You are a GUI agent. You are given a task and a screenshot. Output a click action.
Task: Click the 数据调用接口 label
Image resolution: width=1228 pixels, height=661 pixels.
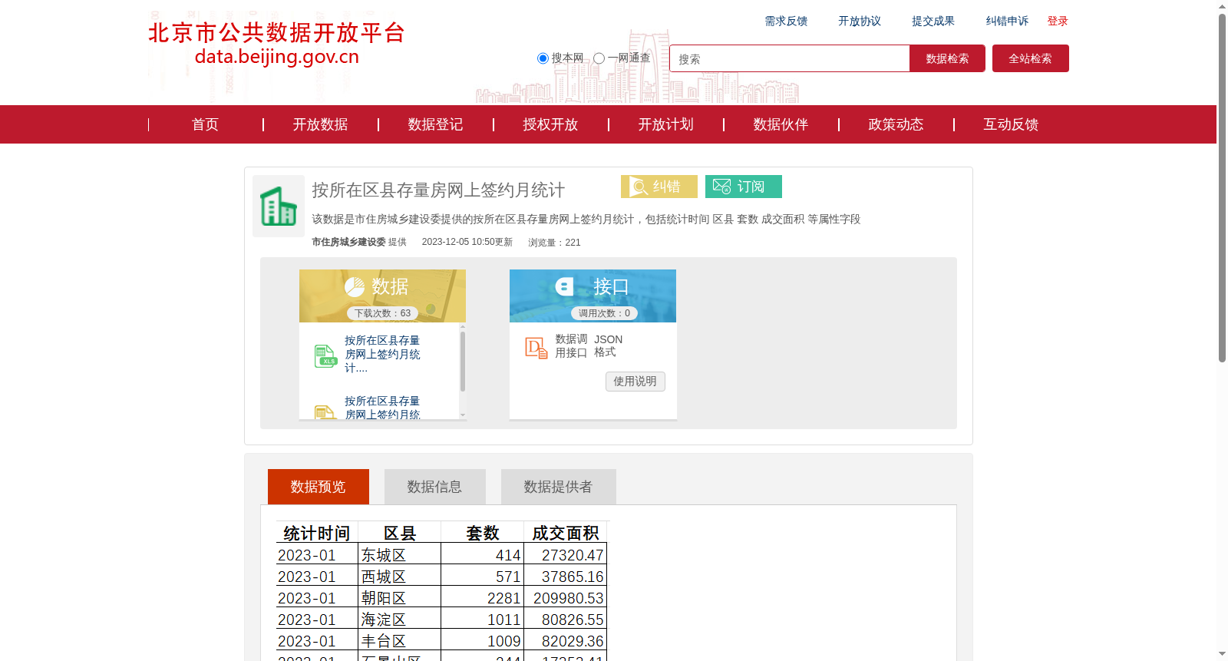click(x=571, y=346)
